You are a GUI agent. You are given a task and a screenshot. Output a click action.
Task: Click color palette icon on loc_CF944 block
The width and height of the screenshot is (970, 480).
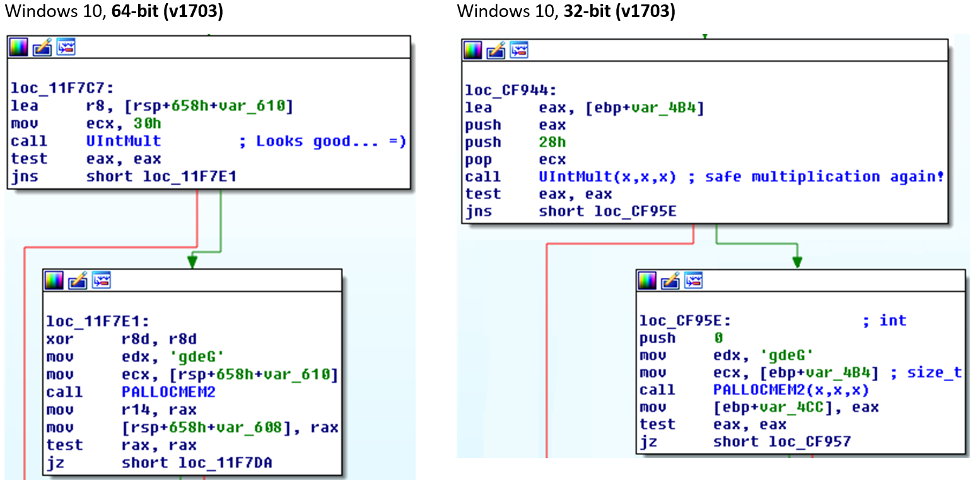[473, 50]
